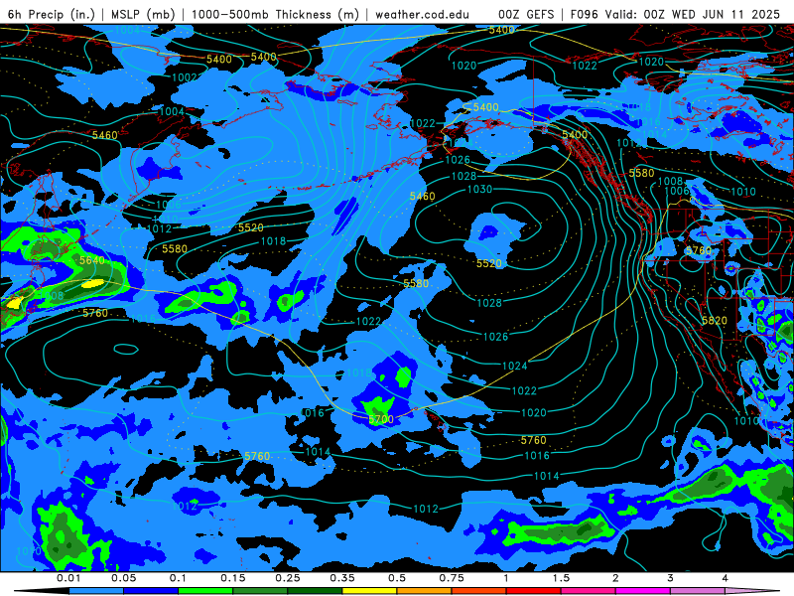This screenshot has width=794, height=596.
Task: Click the yellow 0.35–0.5 legend swatch
Action: click(369, 591)
